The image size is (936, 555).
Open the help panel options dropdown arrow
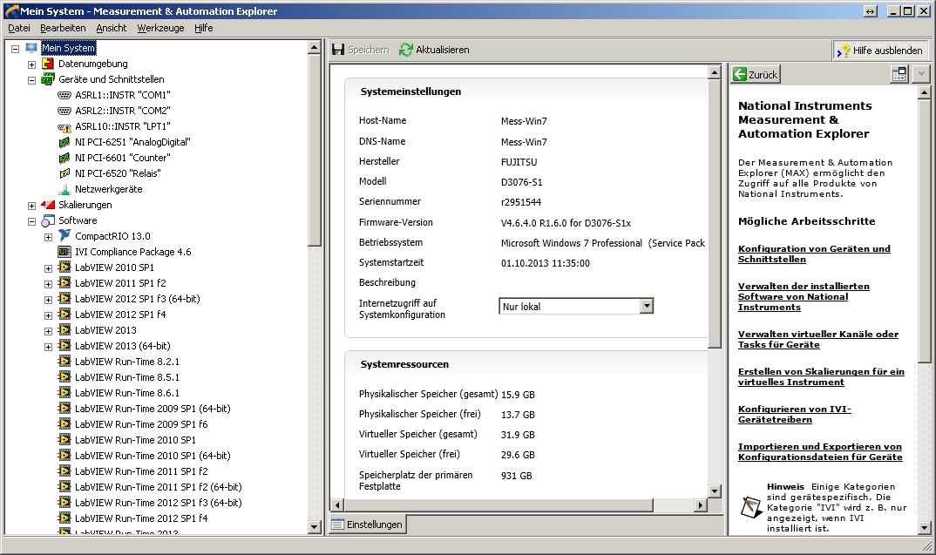[921, 74]
